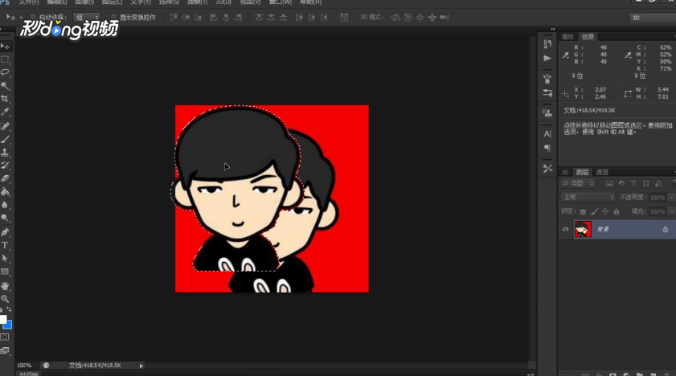This screenshot has height=376, width=676.
Task: Click the white foreground color swatch
Action: 2,319
